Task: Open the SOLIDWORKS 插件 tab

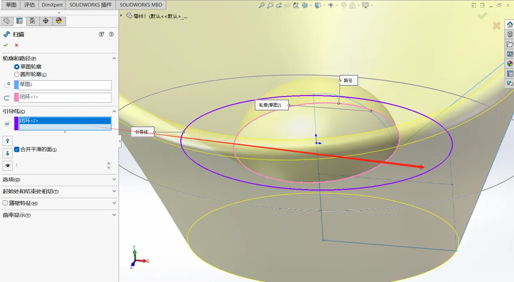Action: click(x=90, y=5)
